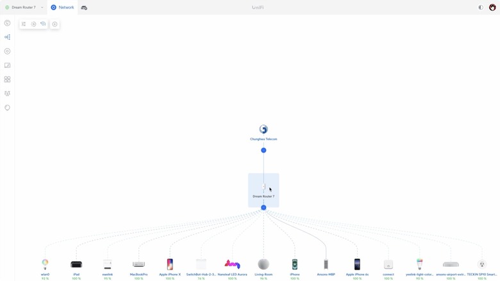Select the Dream Router 7 device node

pos(263,191)
